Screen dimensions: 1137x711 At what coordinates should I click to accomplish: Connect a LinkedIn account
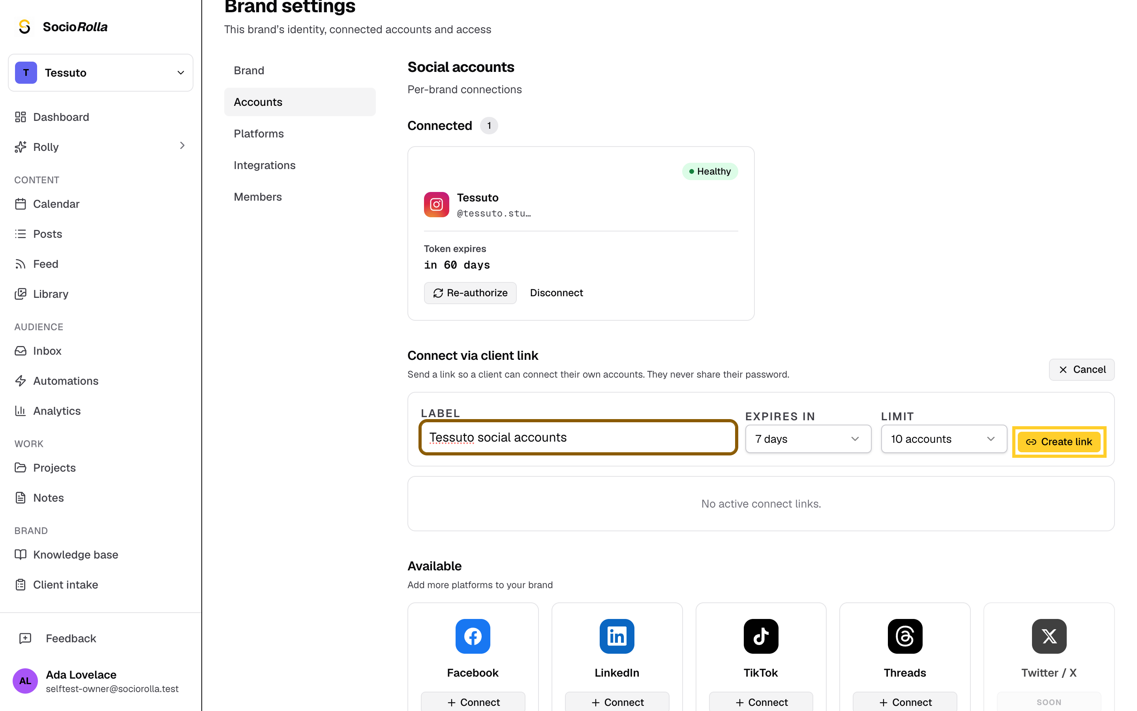point(617,702)
